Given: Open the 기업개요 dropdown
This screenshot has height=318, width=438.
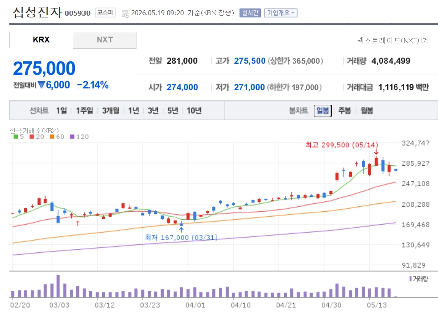Looking at the screenshot, I should click(x=281, y=13).
